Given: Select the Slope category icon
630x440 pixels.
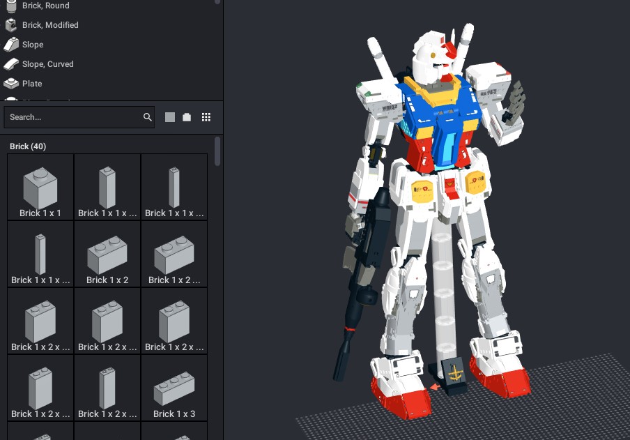Looking at the screenshot, I should [x=12, y=45].
